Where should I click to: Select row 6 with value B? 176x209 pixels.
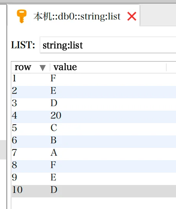pyautogui.click(x=94, y=140)
